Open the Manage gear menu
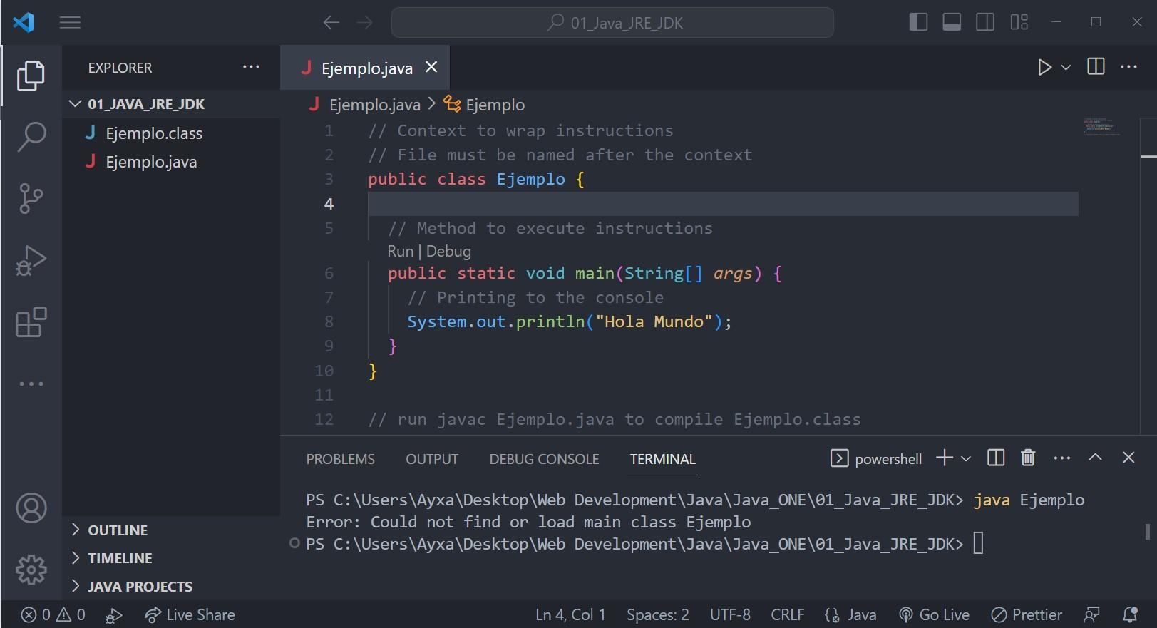The width and height of the screenshot is (1157, 628). tap(31, 570)
